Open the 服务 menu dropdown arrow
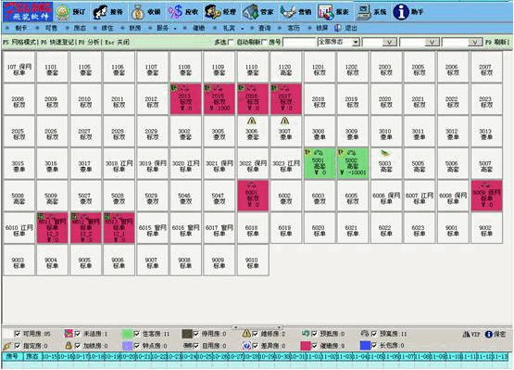This screenshot has height=370, width=514. point(175,29)
